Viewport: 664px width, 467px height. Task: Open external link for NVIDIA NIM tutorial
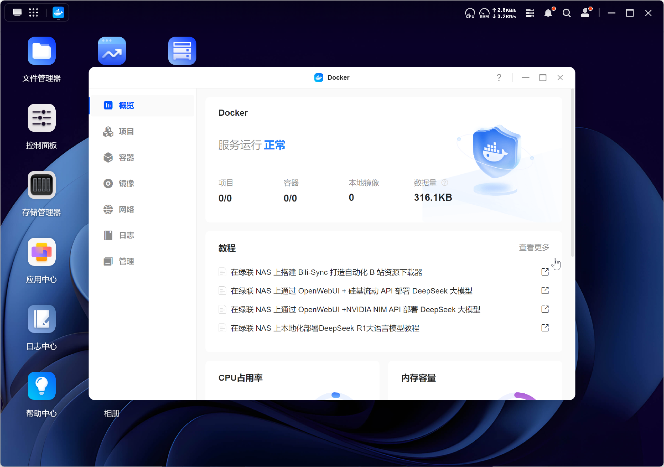[x=545, y=309]
